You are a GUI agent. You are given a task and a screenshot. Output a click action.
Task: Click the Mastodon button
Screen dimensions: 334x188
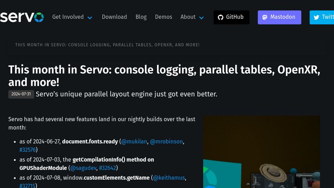point(279,17)
